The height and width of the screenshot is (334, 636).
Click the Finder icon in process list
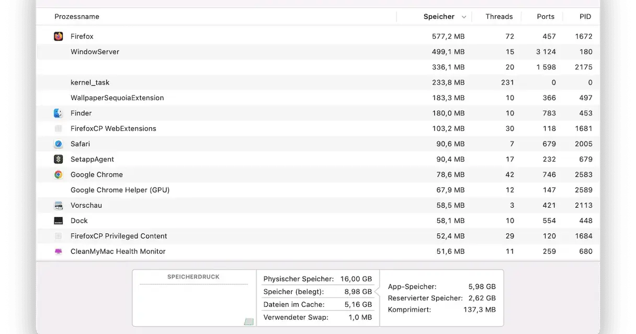pos(59,113)
